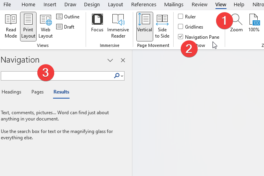Switch to Draft view

tap(65, 27)
